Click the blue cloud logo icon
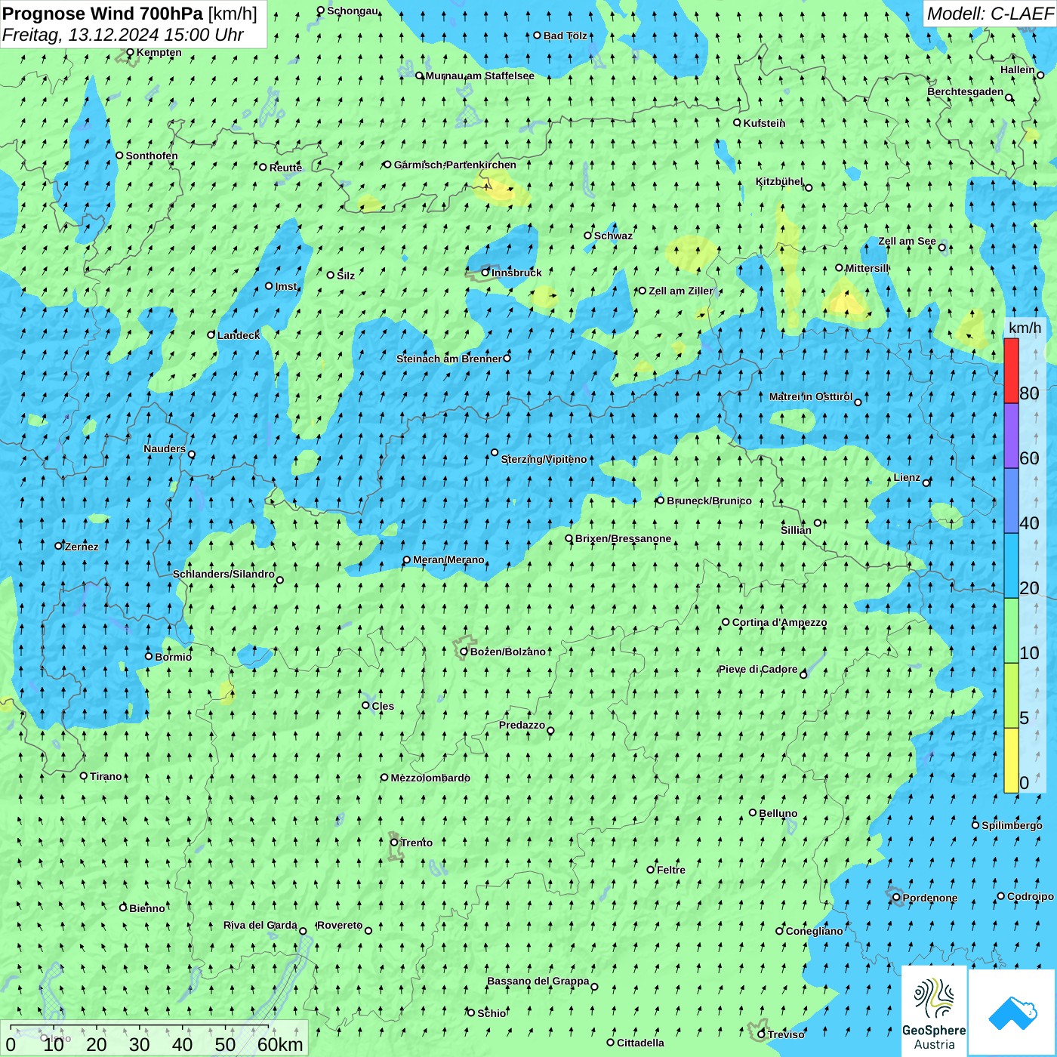 pyautogui.click(x=1012, y=1012)
